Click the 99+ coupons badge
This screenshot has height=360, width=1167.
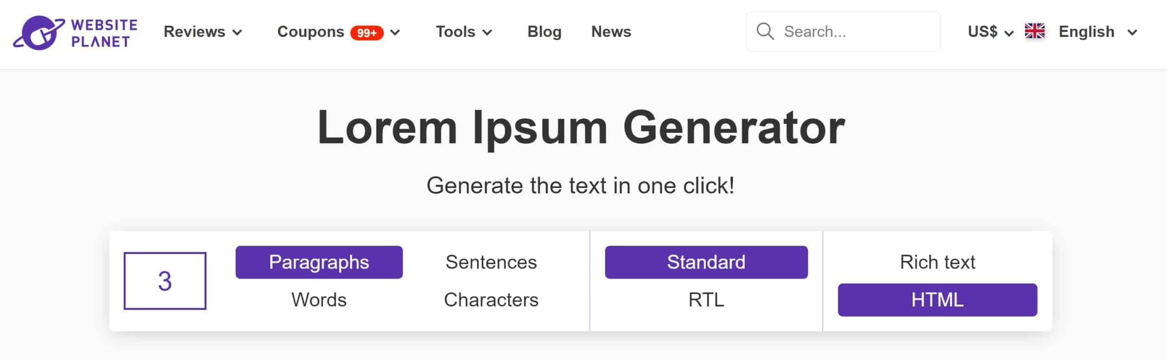pos(367,33)
